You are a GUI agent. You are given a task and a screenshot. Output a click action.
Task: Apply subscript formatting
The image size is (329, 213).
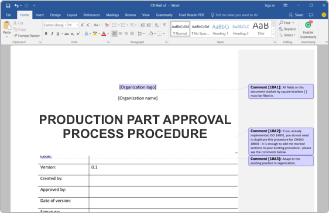(73, 34)
